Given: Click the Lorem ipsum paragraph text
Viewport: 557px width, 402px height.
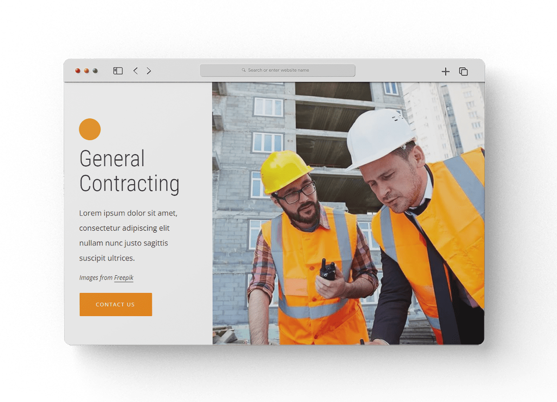Looking at the screenshot, I should coord(129,235).
